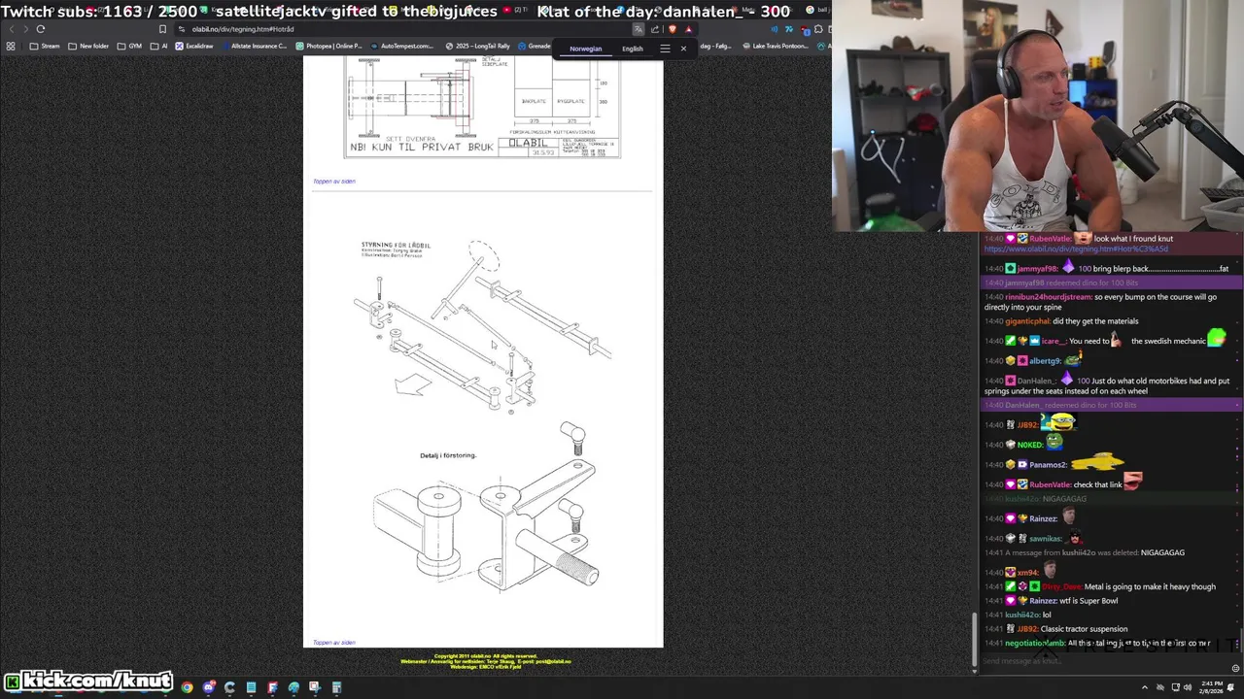This screenshot has height=699, width=1244.
Task: Go back in browser history
Action: pos(11,29)
